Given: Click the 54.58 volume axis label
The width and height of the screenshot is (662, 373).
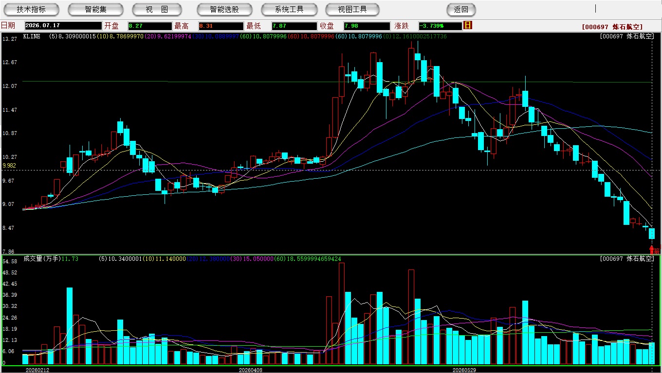Looking at the screenshot, I should (10, 261).
